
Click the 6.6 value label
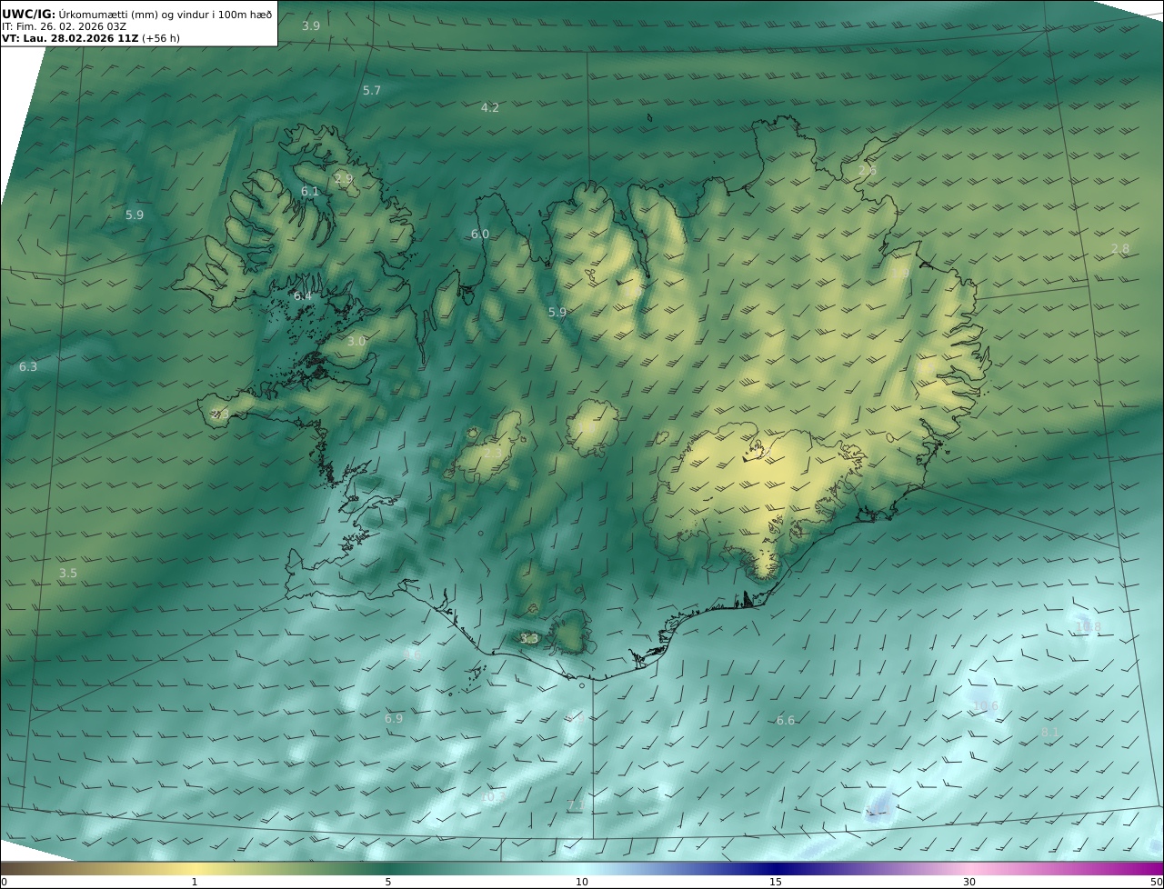point(786,721)
